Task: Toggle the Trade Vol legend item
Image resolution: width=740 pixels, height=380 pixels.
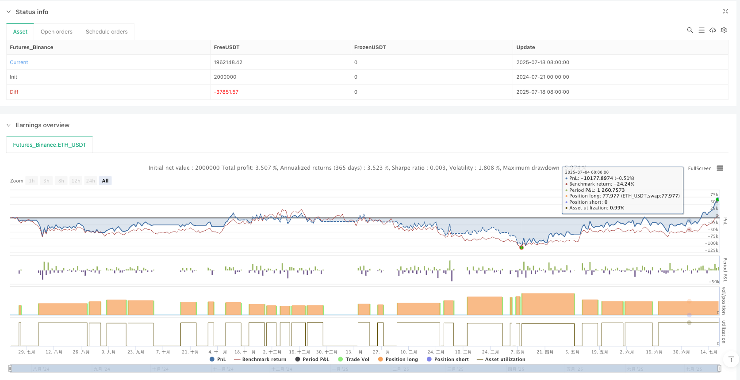Action: pos(353,359)
